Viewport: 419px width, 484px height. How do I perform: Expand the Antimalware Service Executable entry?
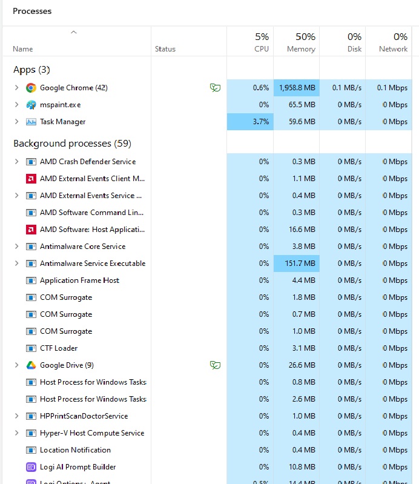(16, 264)
